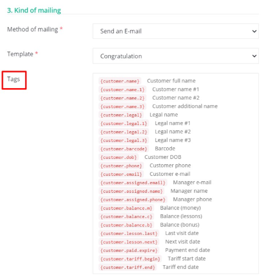Choose the {customer.legal} tag

pos(121,115)
